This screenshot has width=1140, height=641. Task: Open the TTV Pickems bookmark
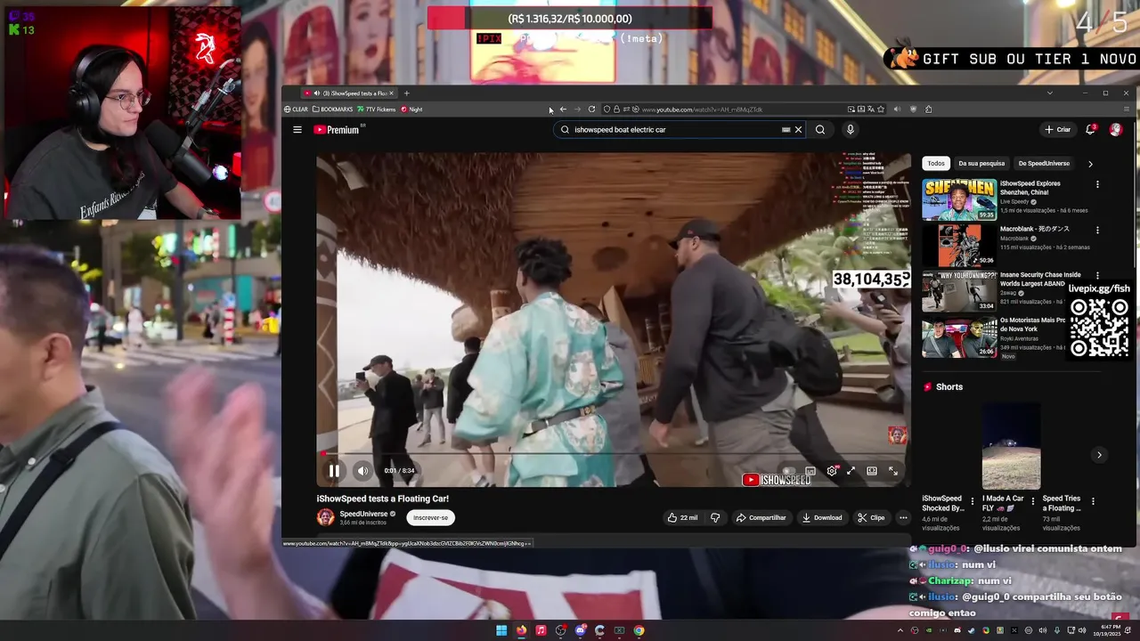376,110
